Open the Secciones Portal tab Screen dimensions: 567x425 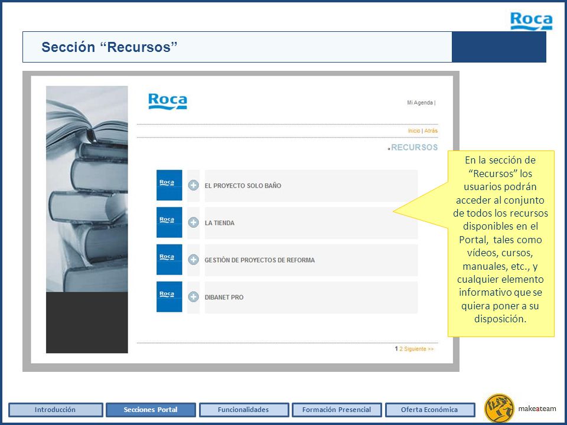[151, 410]
